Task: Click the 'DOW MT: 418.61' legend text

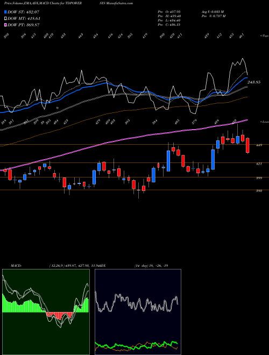Action: pyautogui.click(x=24, y=18)
